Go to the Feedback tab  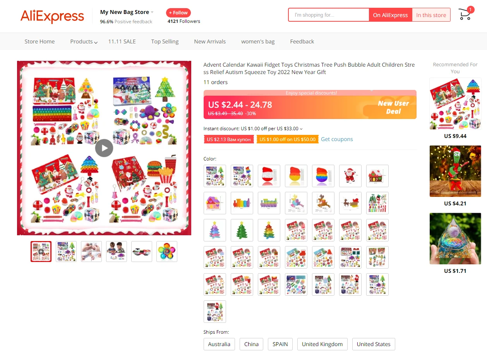(x=302, y=41)
